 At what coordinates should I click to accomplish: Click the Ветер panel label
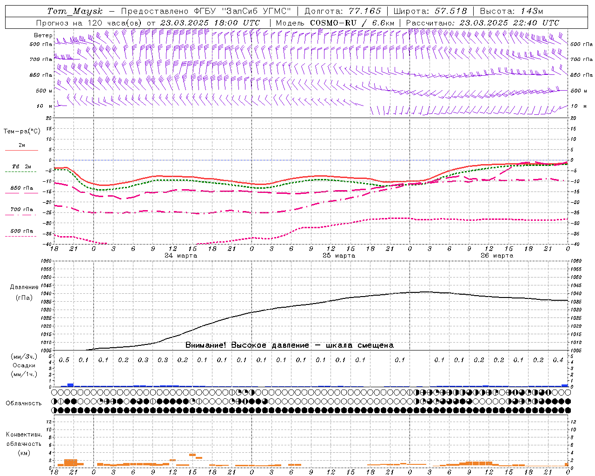click(x=43, y=35)
